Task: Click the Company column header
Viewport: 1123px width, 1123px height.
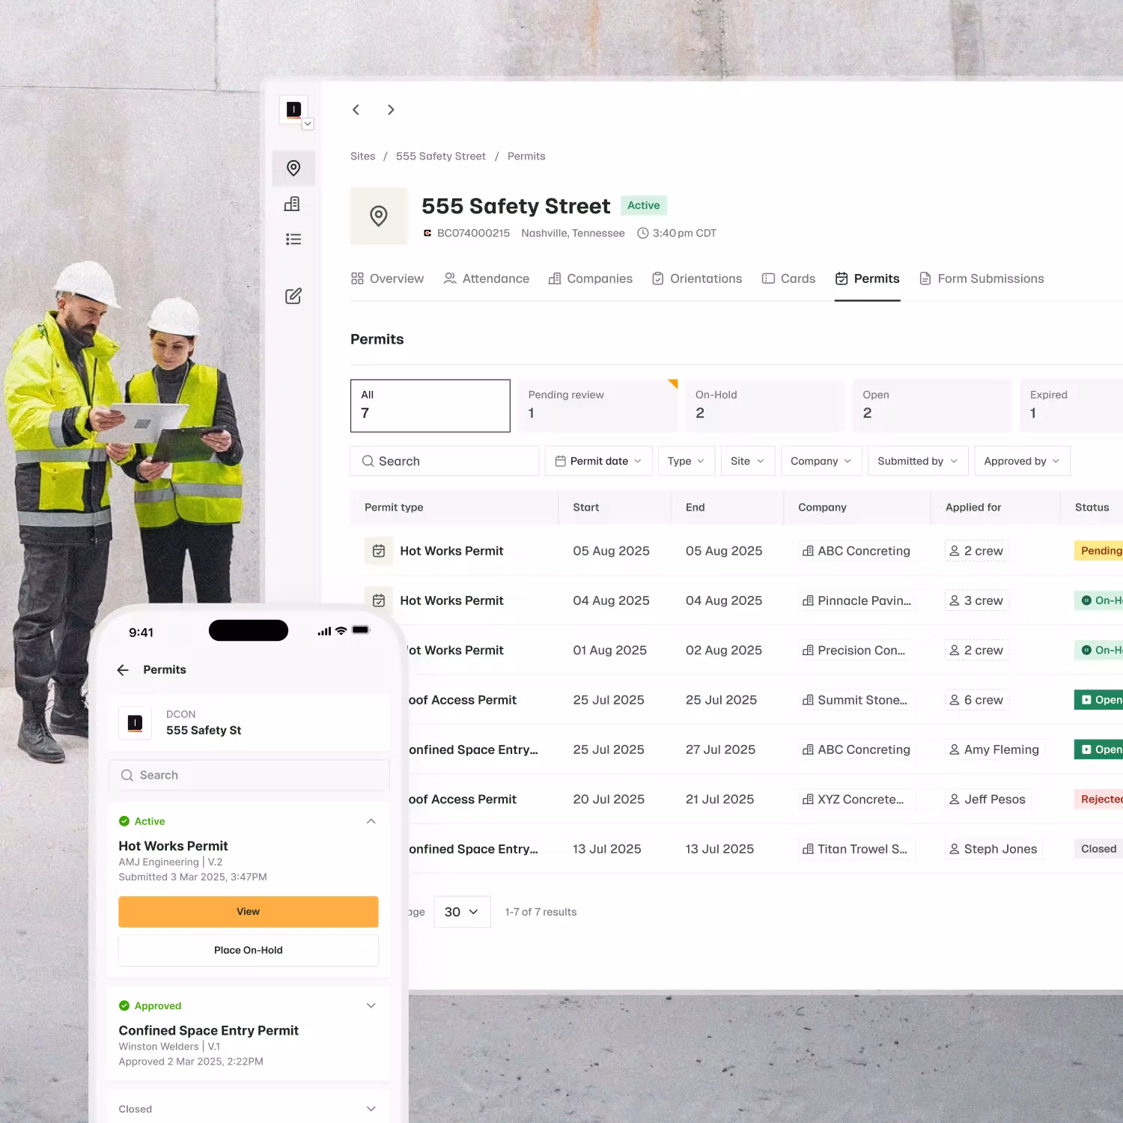Action: 822,507
